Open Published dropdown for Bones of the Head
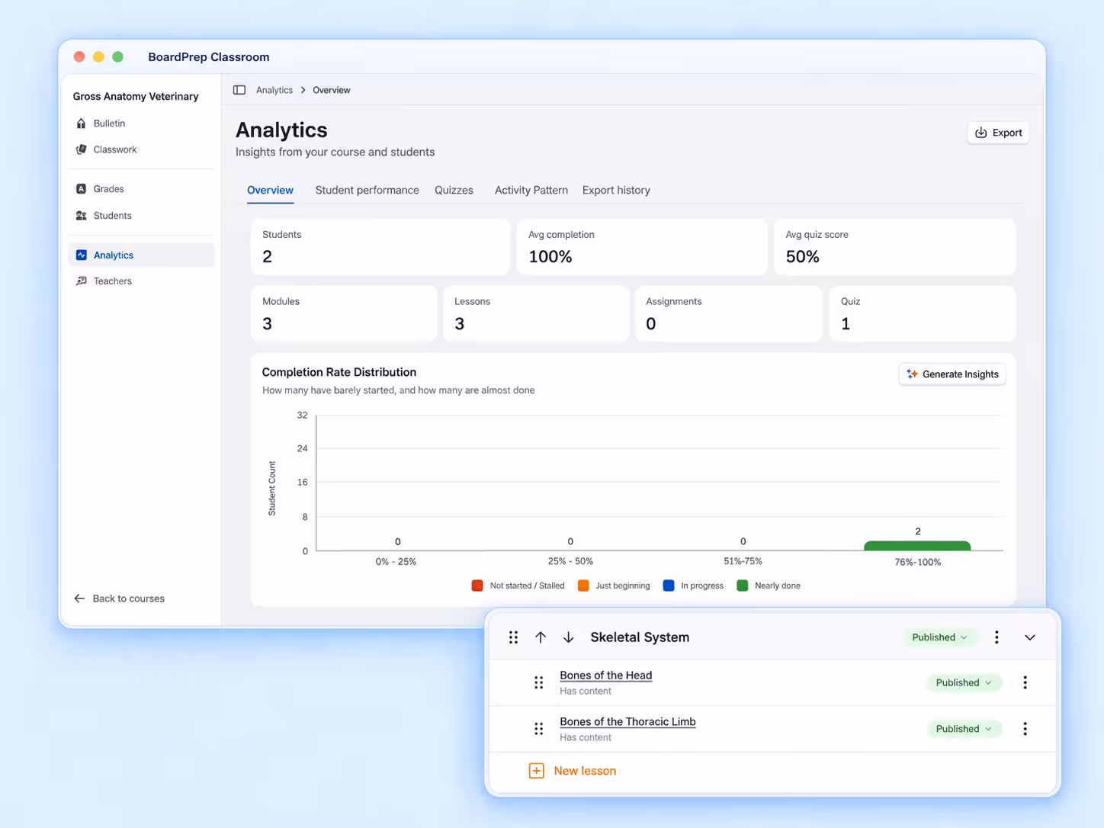 click(x=964, y=682)
